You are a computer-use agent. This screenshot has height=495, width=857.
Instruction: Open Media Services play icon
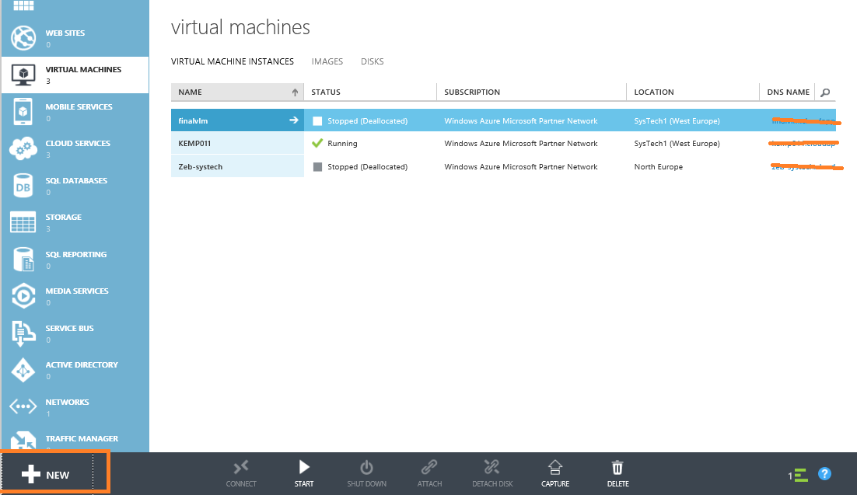(x=23, y=295)
